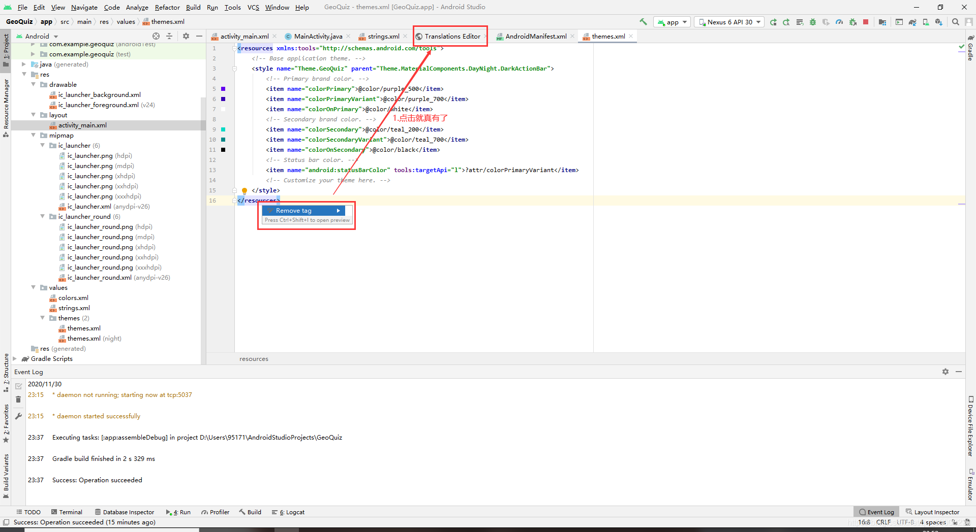Open the AVD Manager icon
Screen dimensions: 976x532
[926, 22]
